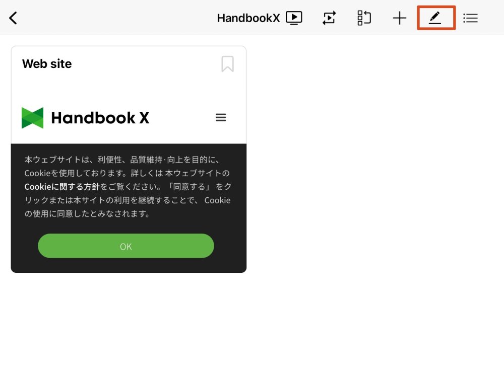The width and height of the screenshot is (504, 379).
Task: Tap the HandbookX title text
Action: click(x=248, y=18)
